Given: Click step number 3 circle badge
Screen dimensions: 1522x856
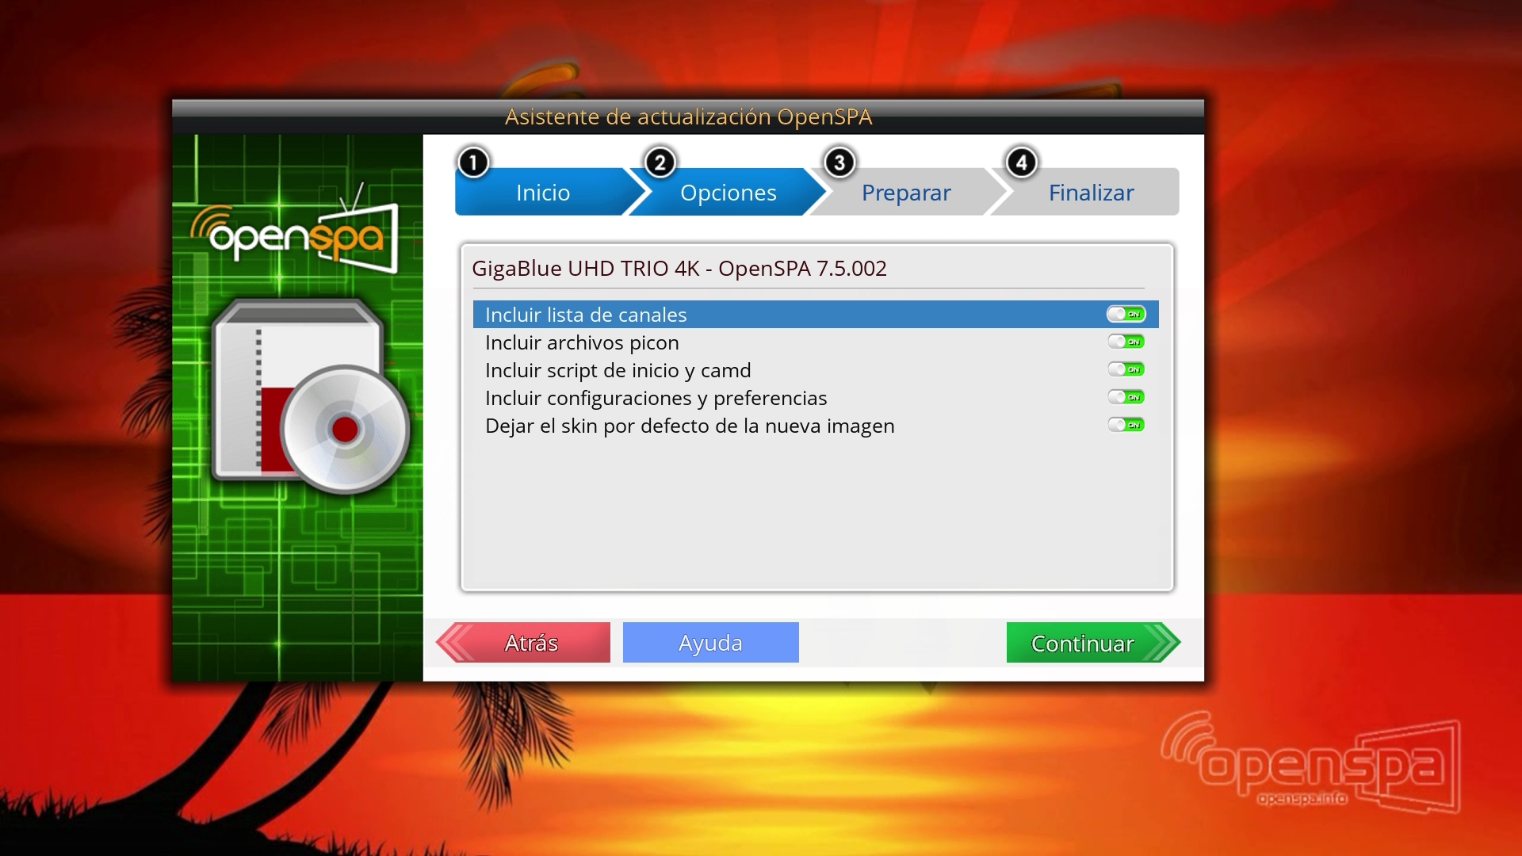Looking at the screenshot, I should pyautogui.click(x=839, y=162).
